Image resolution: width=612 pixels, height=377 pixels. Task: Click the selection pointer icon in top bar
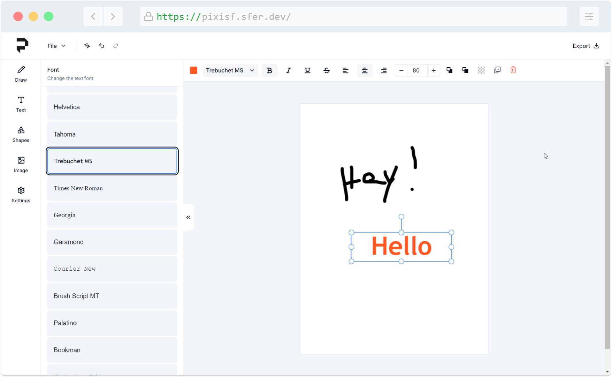87,46
